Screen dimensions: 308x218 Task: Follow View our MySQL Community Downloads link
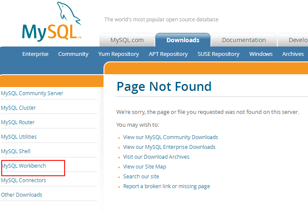pyautogui.click(x=171, y=137)
